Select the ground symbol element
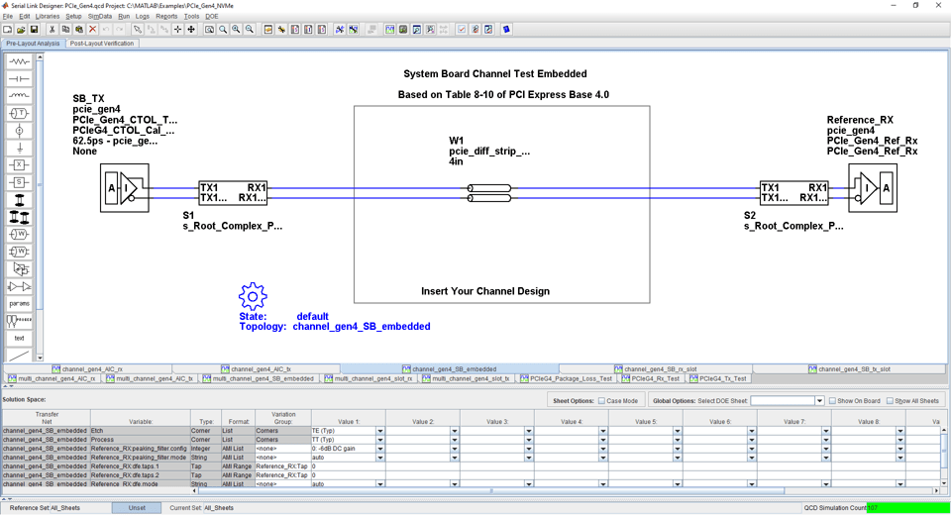 point(19,148)
